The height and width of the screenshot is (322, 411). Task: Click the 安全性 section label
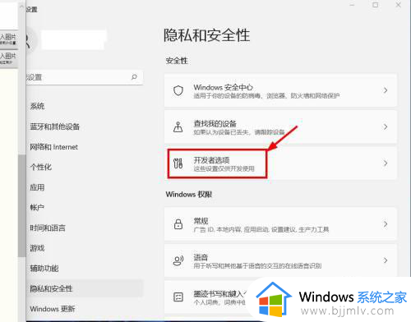pos(177,61)
